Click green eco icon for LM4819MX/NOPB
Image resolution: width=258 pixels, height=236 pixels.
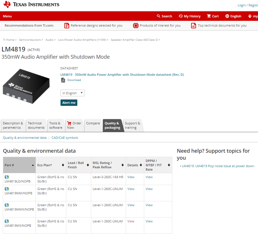7,221
